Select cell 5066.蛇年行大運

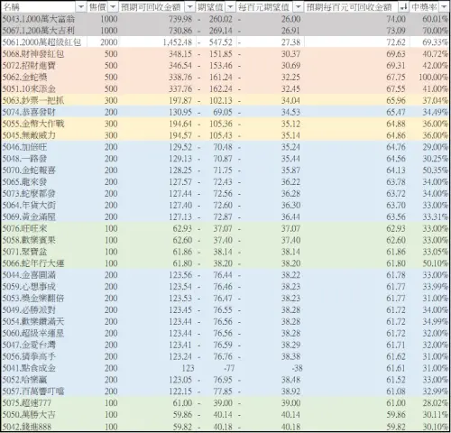(x=44, y=263)
